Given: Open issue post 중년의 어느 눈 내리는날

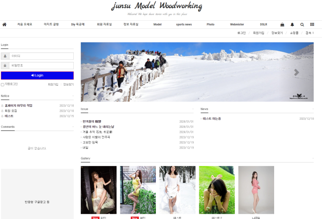Looking at the screenshot, I should click(98, 126).
